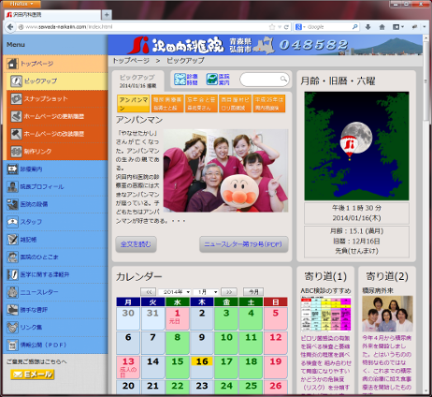This screenshot has width=432, height=397.
Task: Click the icon beside 制作リンク
Action: coord(16,152)
